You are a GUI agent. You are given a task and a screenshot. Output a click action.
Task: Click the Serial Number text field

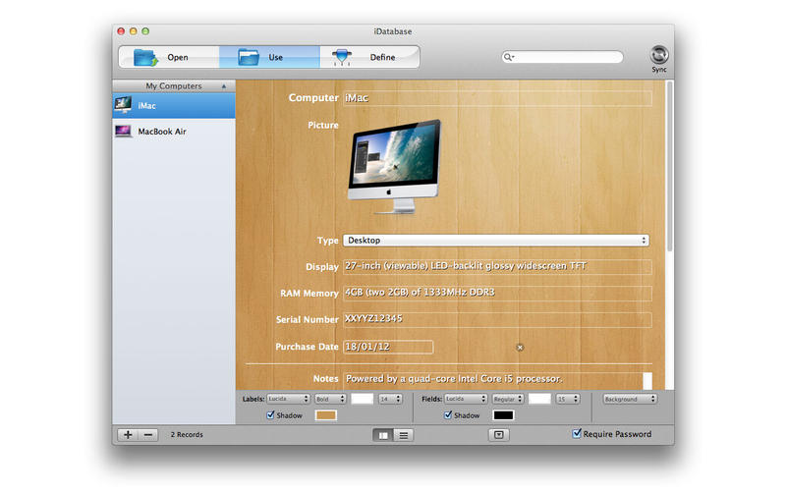pos(496,320)
